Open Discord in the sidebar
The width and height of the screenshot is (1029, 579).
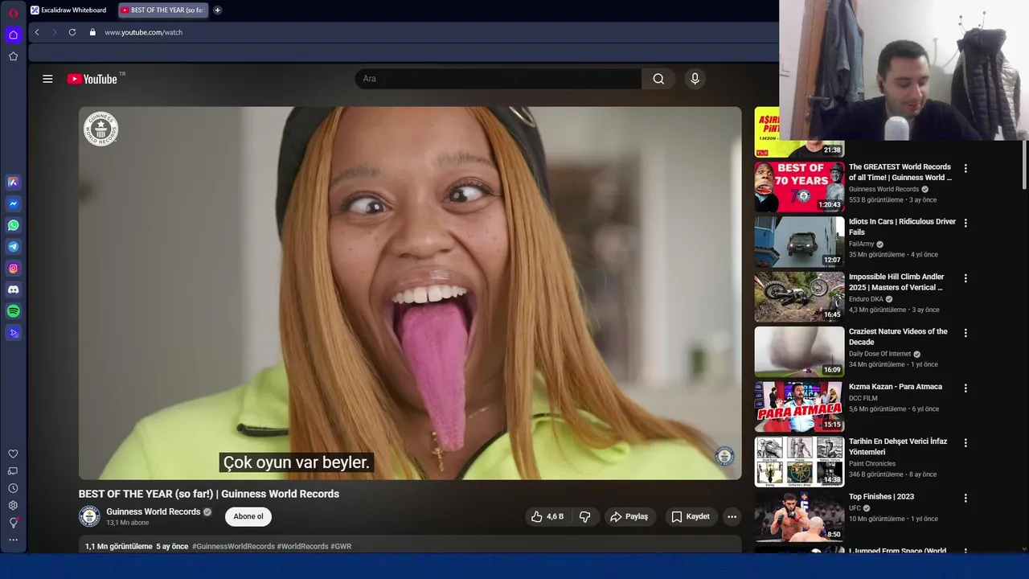point(13,289)
